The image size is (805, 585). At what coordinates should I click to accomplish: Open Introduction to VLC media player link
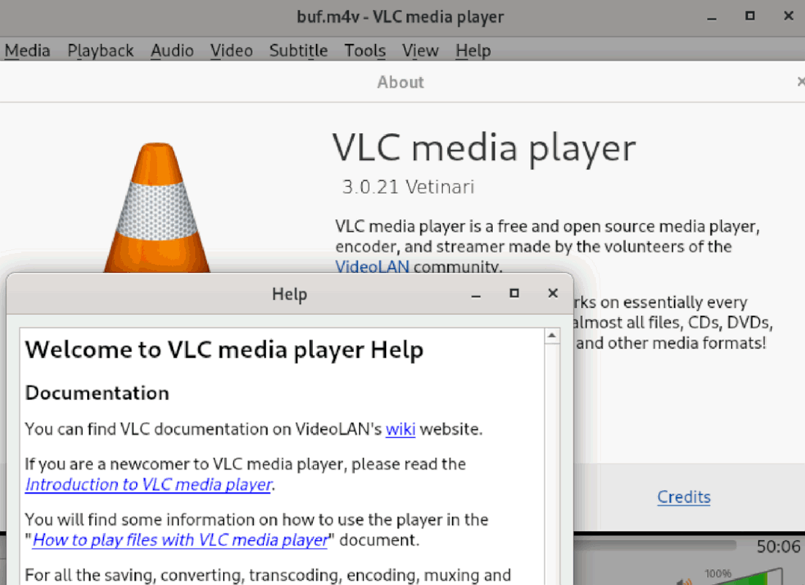148,484
